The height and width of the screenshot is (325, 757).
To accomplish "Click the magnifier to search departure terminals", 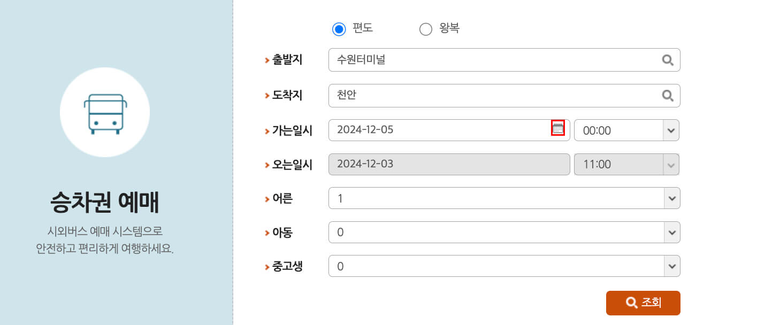I will pyautogui.click(x=667, y=60).
